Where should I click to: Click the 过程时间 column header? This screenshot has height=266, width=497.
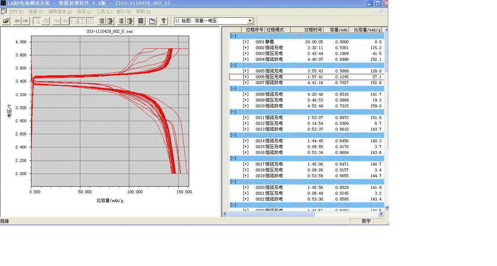(313, 30)
